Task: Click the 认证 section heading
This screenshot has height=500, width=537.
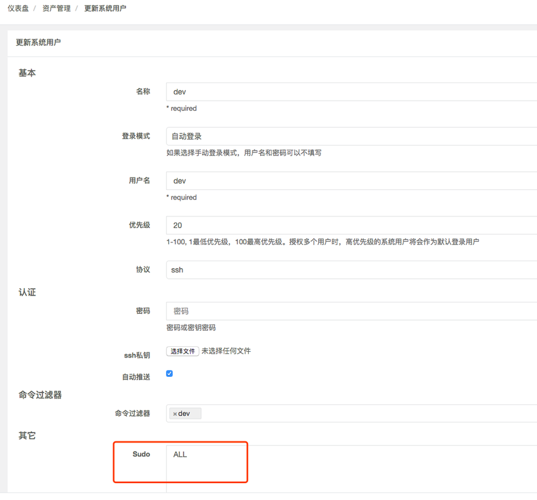Action: [x=27, y=292]
